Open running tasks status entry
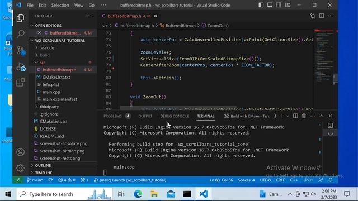The width and height of the screenshot is (358, 201). point(84,180)
